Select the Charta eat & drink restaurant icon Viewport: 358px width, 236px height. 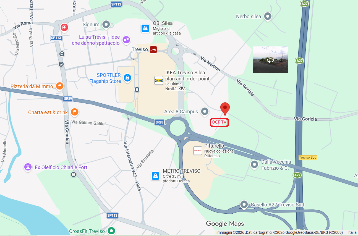74,112
